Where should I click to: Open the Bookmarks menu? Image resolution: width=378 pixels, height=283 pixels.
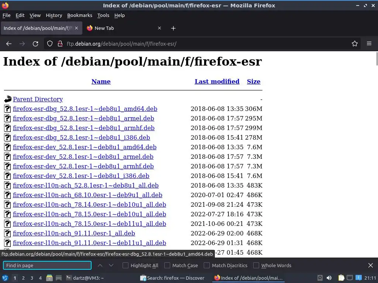pyautogui.click(x=80, y=15)
